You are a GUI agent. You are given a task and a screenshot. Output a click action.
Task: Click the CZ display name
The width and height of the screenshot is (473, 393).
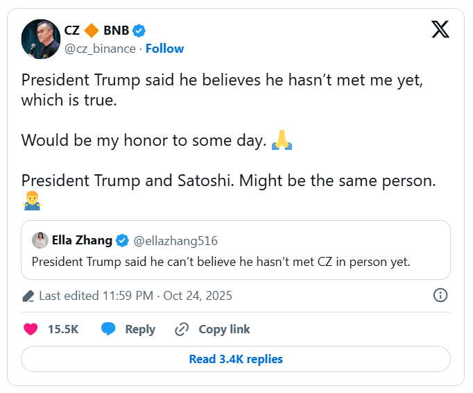pyautogui.click(x=72, y=31)
